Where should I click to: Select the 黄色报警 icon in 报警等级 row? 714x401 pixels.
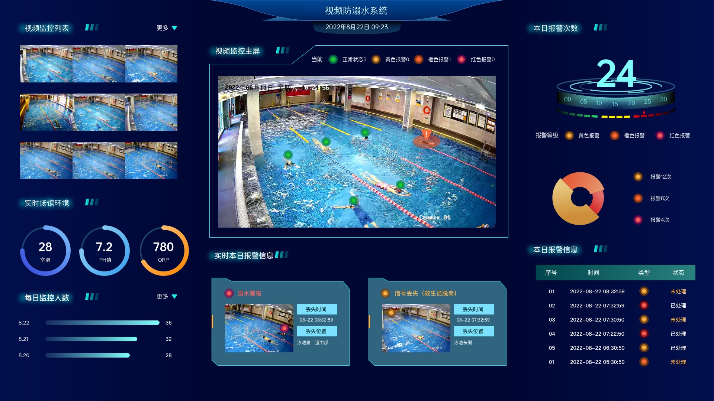569,136
